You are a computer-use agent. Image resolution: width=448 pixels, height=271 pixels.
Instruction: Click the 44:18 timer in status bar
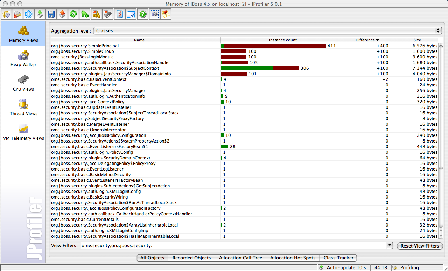tap(380, 267)
